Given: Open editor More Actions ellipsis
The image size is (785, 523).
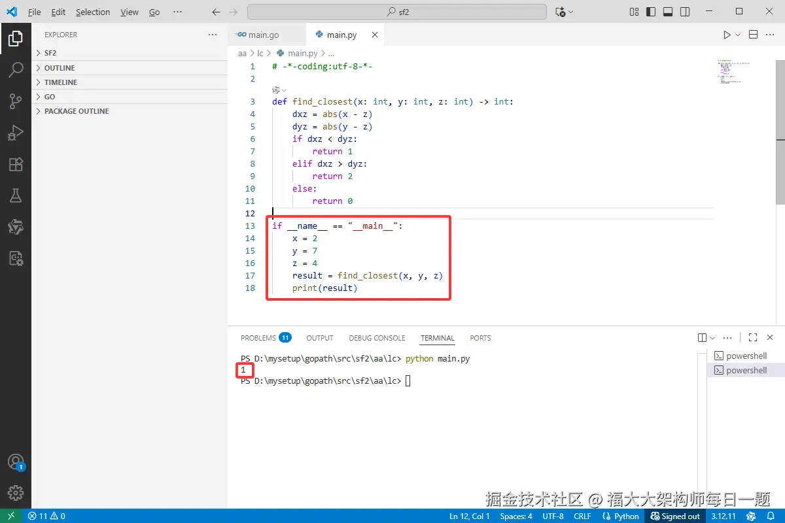Looking at the screenshot, I should 771,35.
